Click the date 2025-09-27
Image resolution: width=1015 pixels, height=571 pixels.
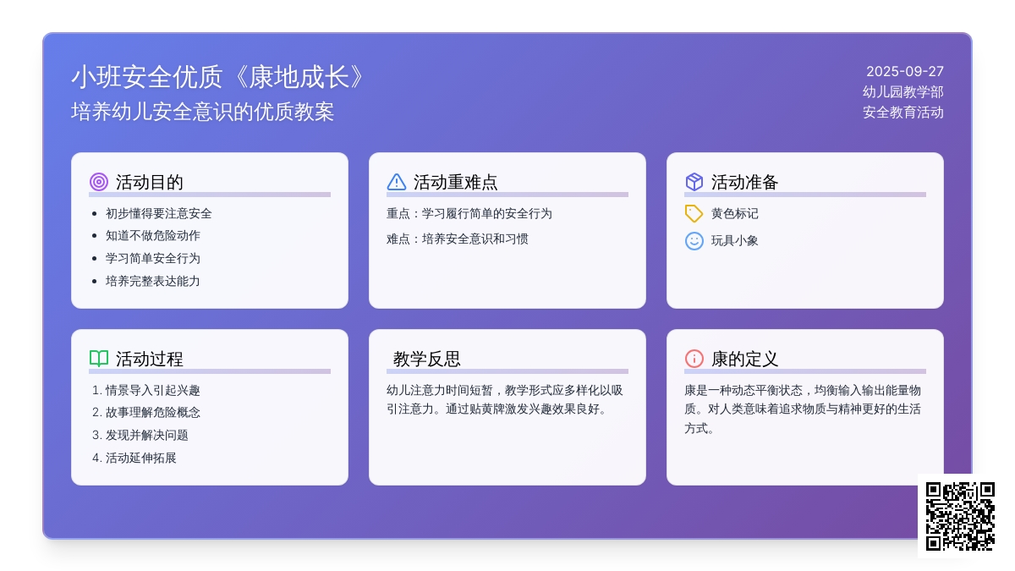[904, 72]
